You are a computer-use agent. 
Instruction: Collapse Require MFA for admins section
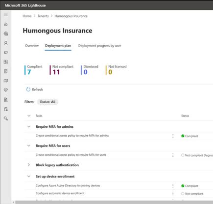tap(29, 126)
